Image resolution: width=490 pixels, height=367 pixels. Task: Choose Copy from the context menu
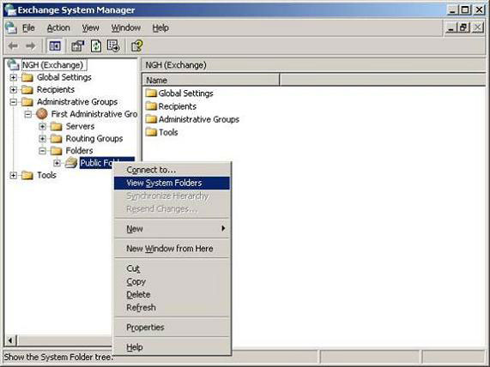pos(172,281)
